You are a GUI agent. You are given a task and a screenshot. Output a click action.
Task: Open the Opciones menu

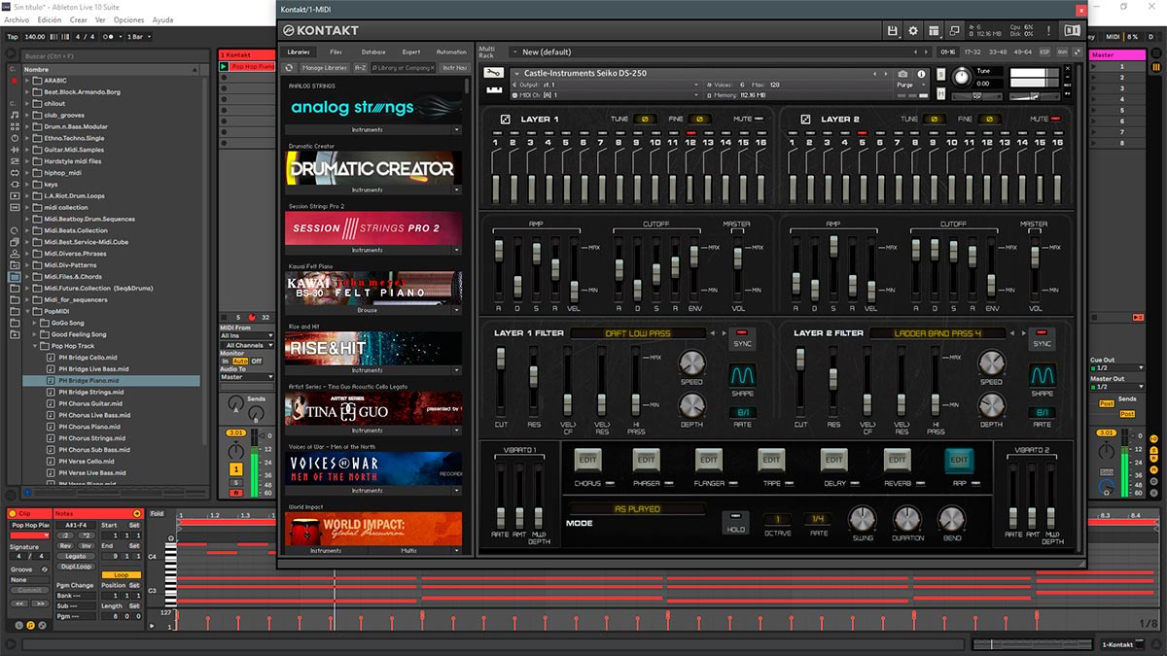coord(128,19)
